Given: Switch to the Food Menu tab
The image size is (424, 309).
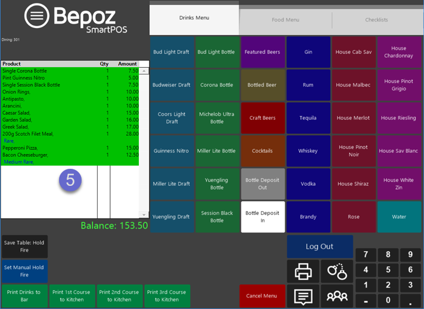Looking at the screenshot, I should (286, 20).
